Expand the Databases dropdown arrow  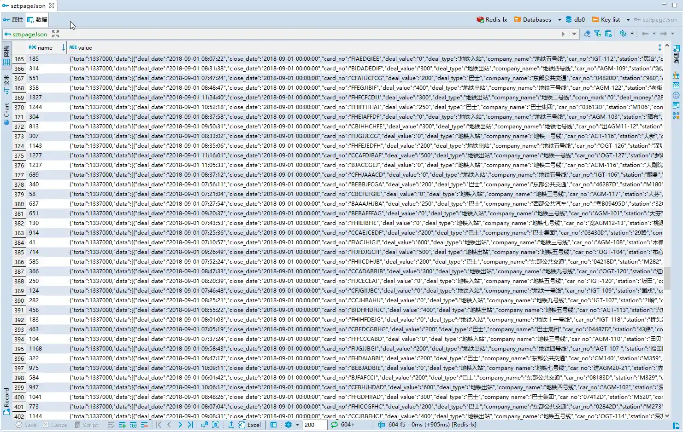tap(559, 20)
